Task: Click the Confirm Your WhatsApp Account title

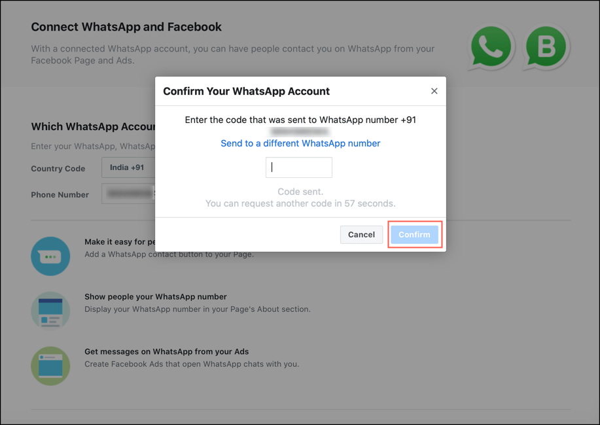Action: (x=246, y=91)
